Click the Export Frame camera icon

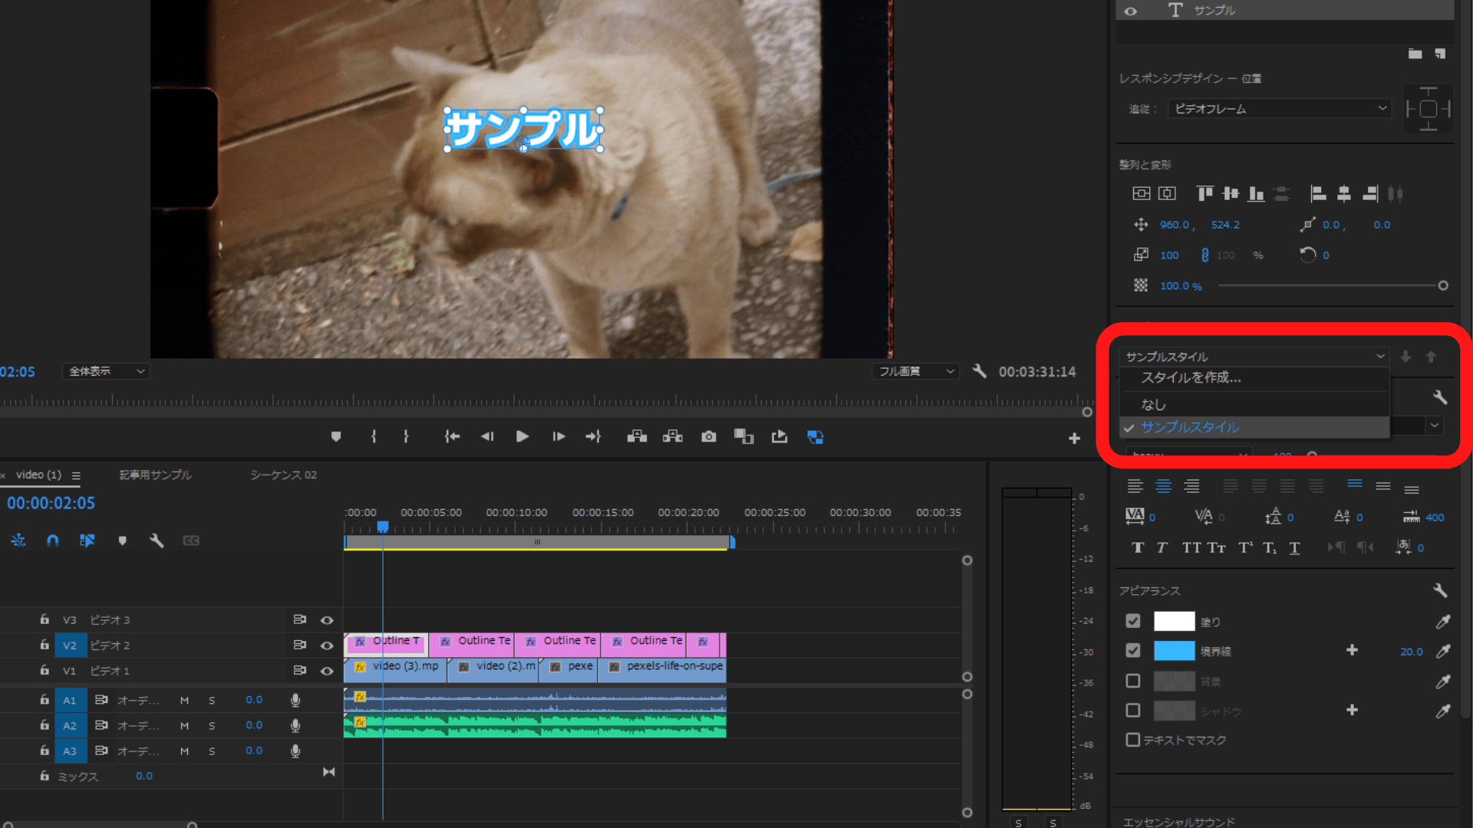[709, 436]
